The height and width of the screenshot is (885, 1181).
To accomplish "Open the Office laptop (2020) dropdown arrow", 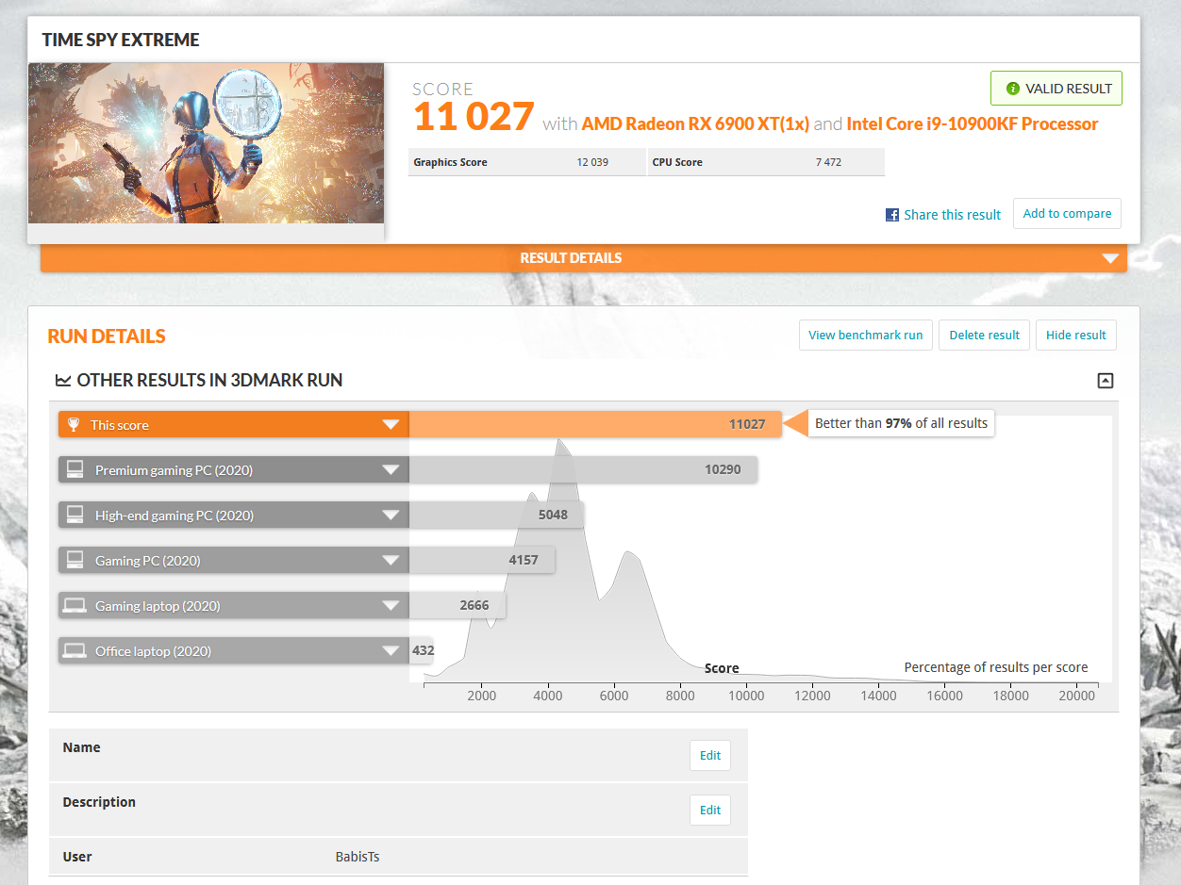I will [x=391, y=651].
